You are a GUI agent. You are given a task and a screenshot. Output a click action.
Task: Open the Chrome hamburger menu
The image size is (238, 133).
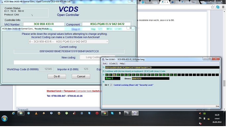223,7
